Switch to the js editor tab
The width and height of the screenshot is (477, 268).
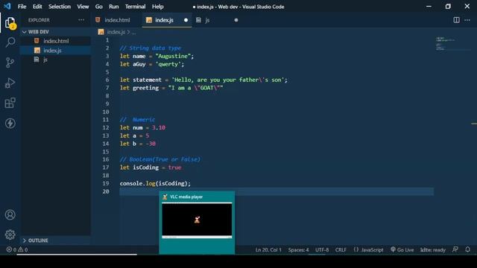tap(217, 20)
